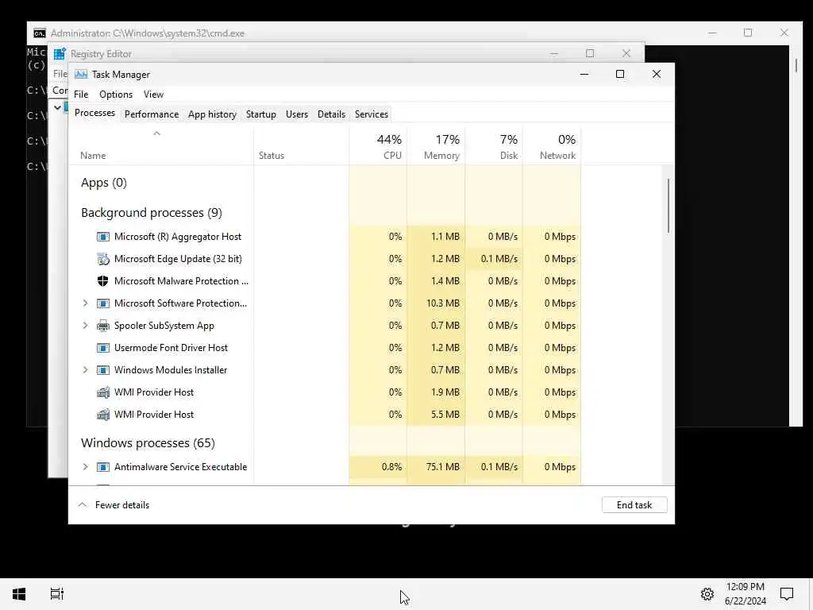813x610 pixels.
Task: Switch to the Users tab
Action: coord(297,114)
